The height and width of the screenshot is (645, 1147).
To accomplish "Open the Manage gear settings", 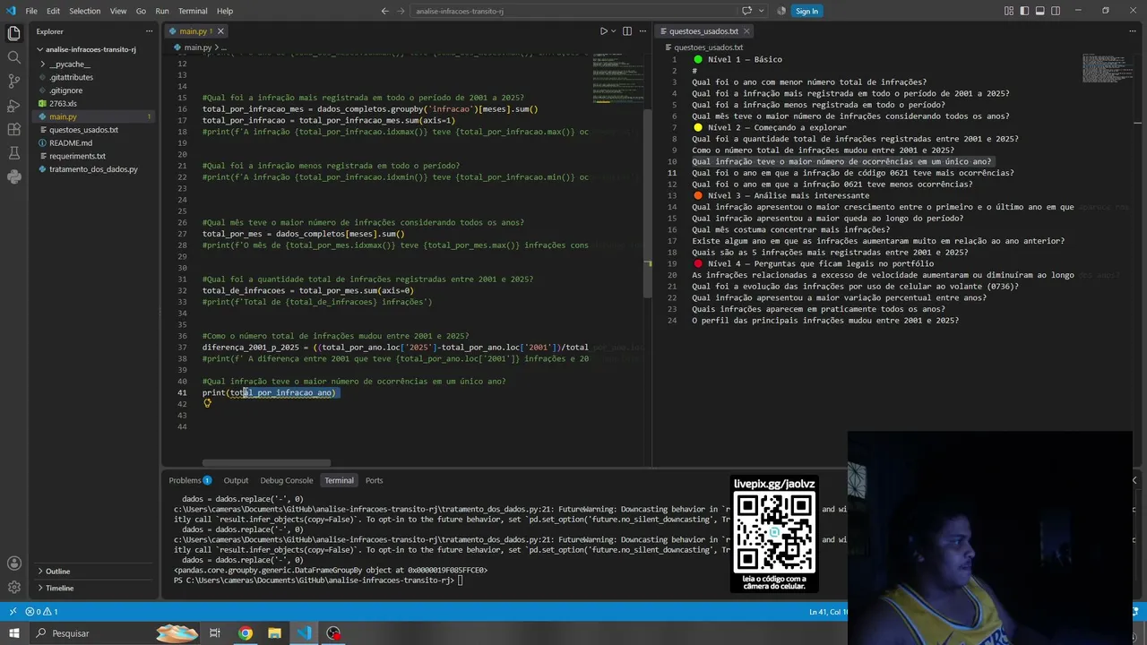I will coord(13,588).
